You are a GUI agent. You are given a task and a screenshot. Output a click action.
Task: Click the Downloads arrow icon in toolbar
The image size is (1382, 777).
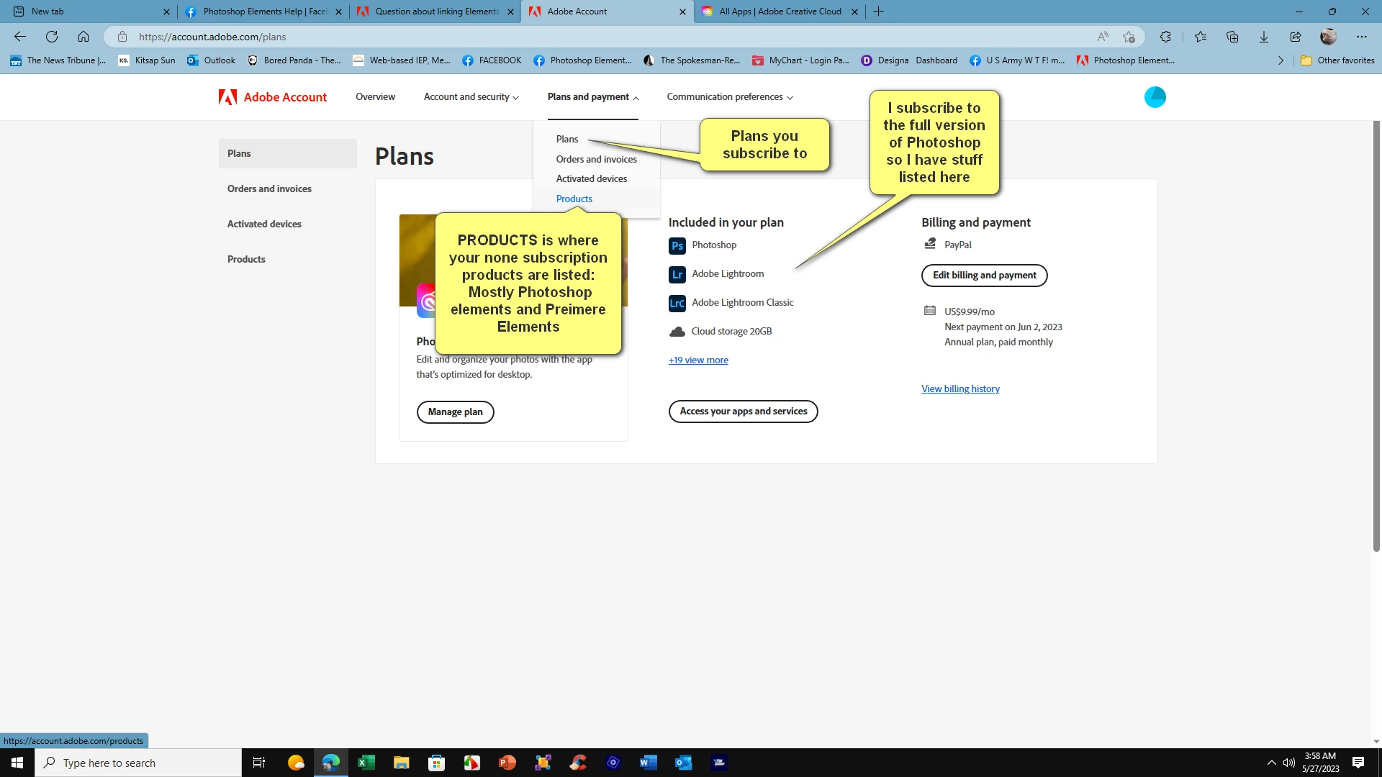(1263, 37)
